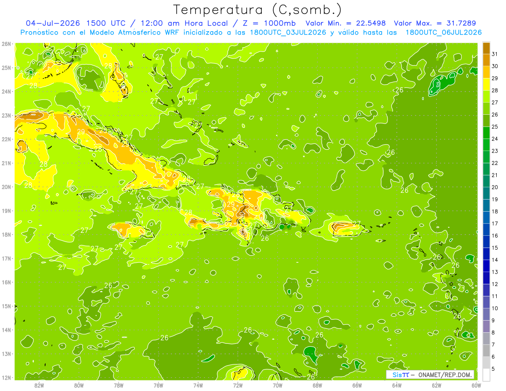Viewport: 506px width, 391px height.
Task: Pick the legend swatch between 12 and 13
Action: [486, 278]
